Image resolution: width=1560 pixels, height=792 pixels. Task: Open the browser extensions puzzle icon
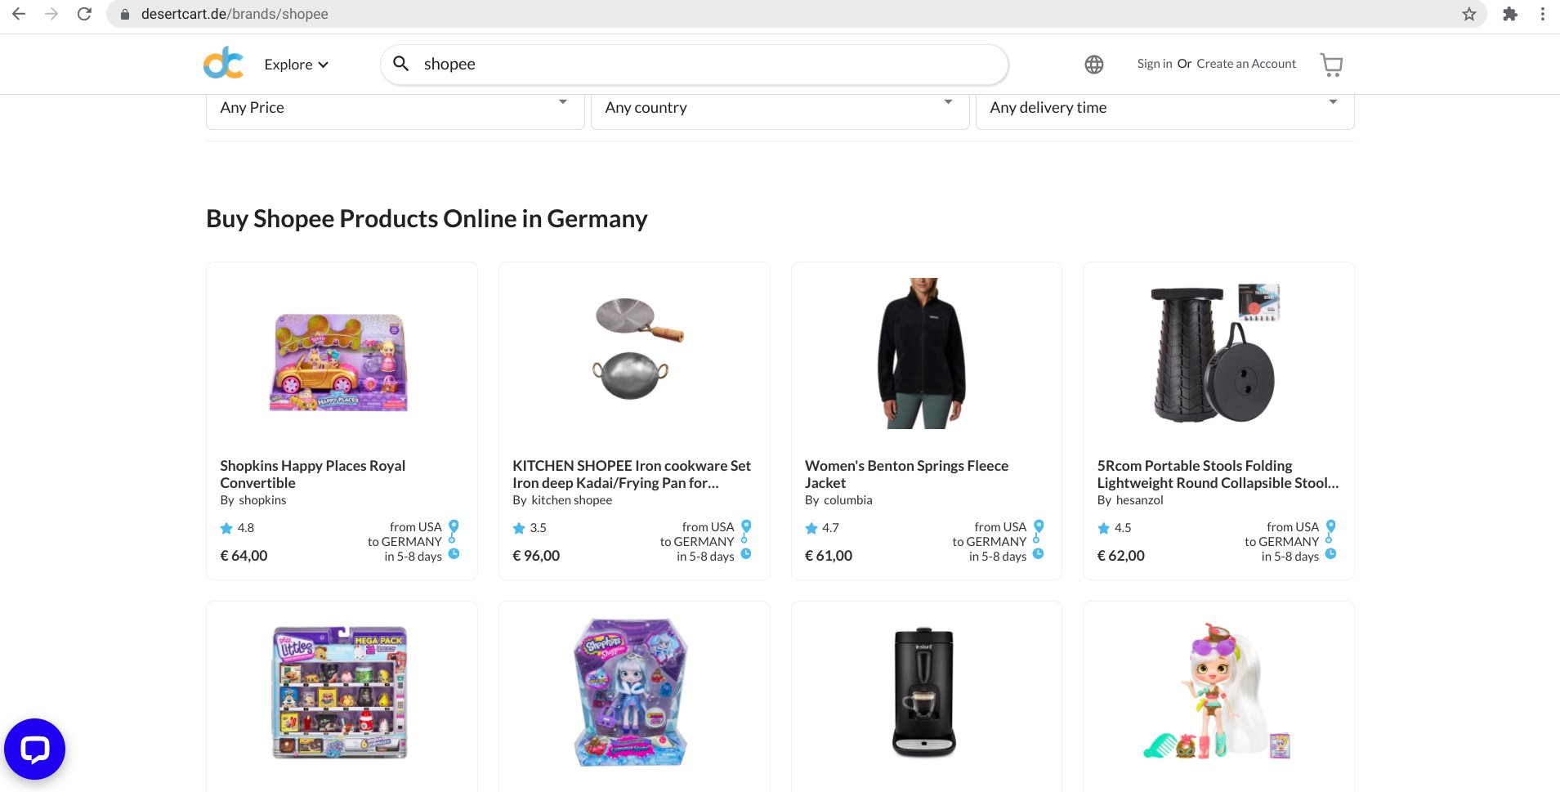click(1510, 14)
